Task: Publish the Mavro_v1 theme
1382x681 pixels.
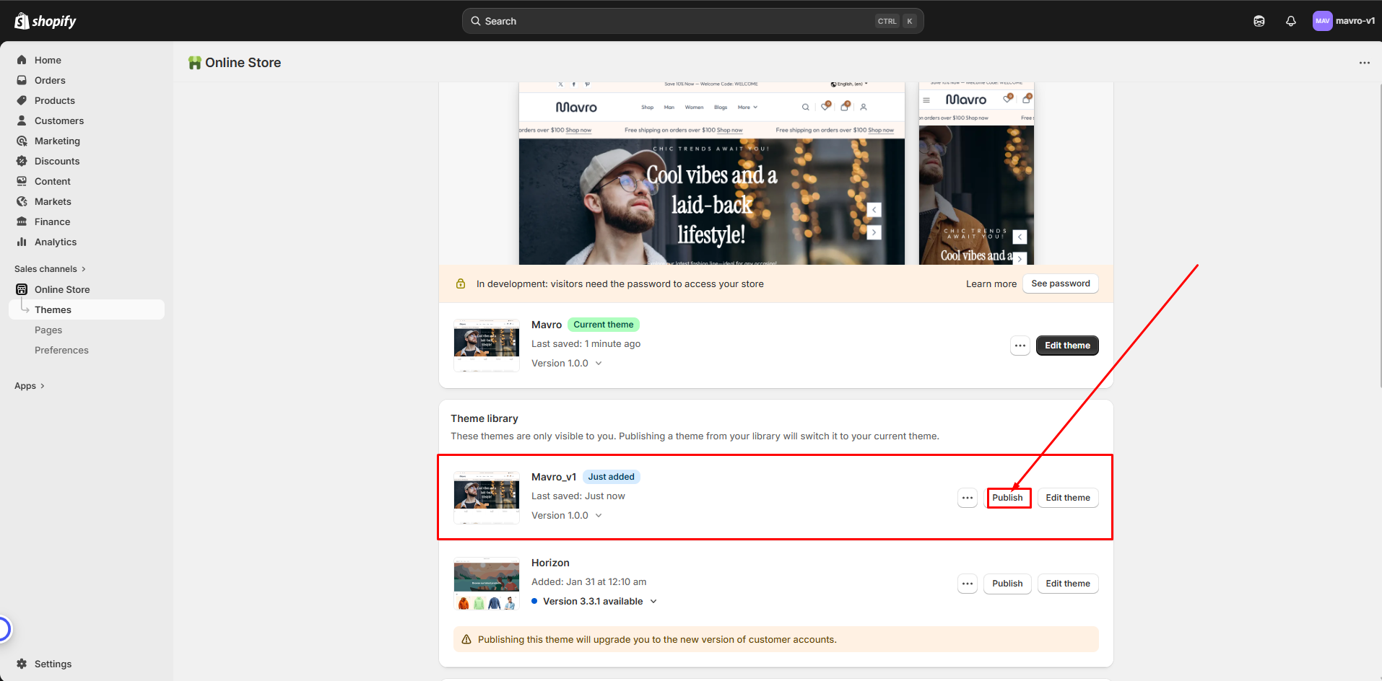Action: [x=1007, y=498]
